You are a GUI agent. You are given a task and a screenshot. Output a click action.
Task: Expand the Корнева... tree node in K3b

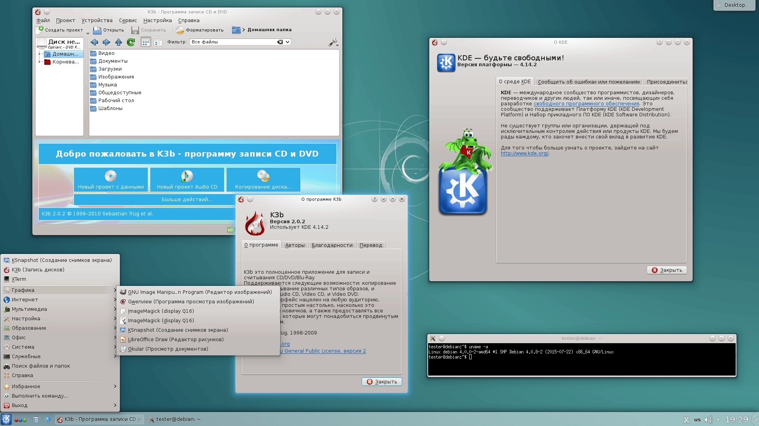click(40, 62)
